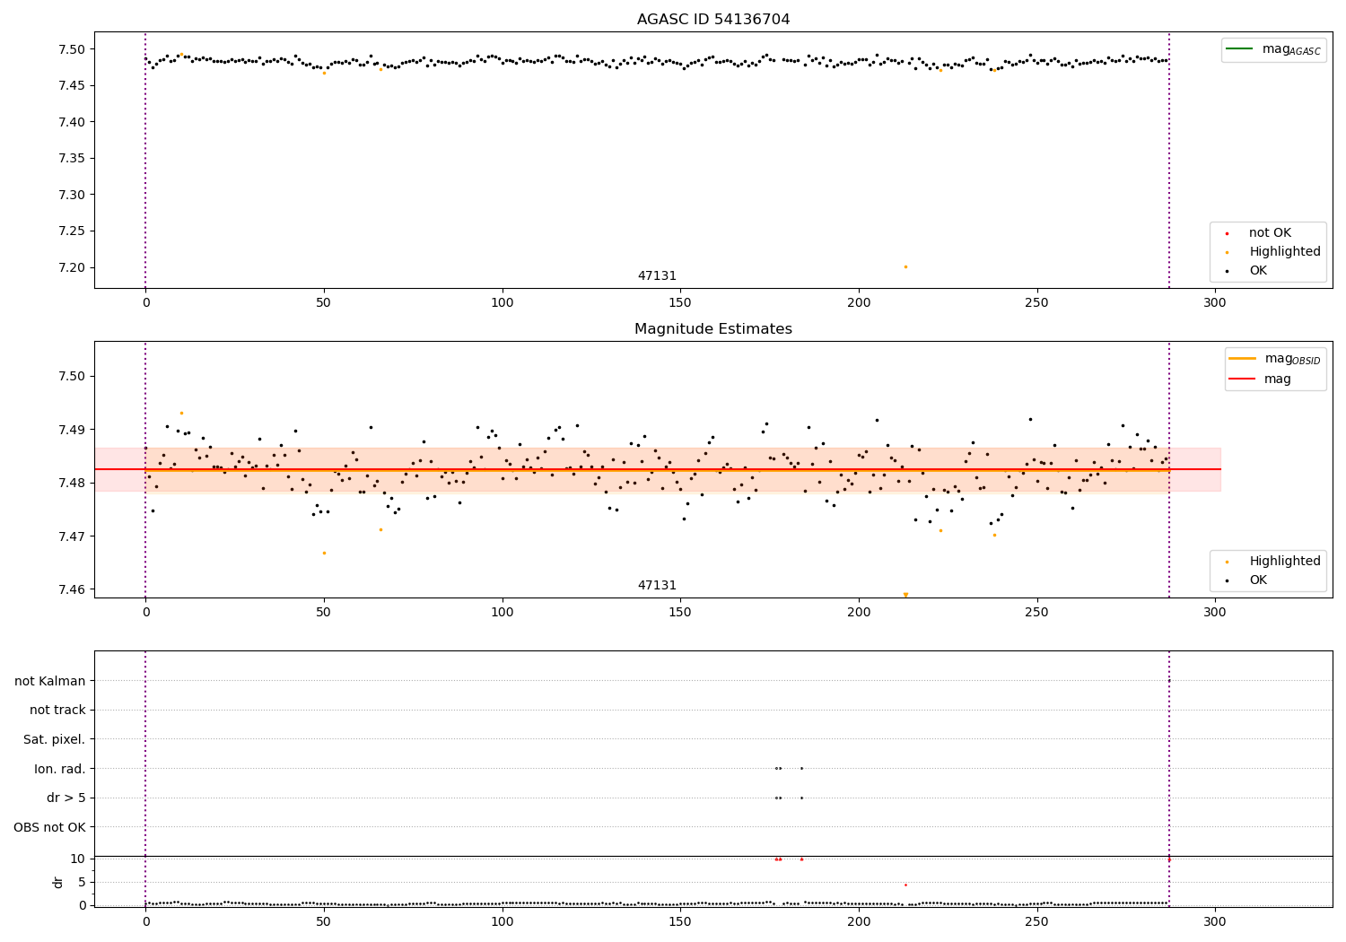1346x942 pixels.
Task: Click the 'not Kalman' axis label
Action: 50,681
